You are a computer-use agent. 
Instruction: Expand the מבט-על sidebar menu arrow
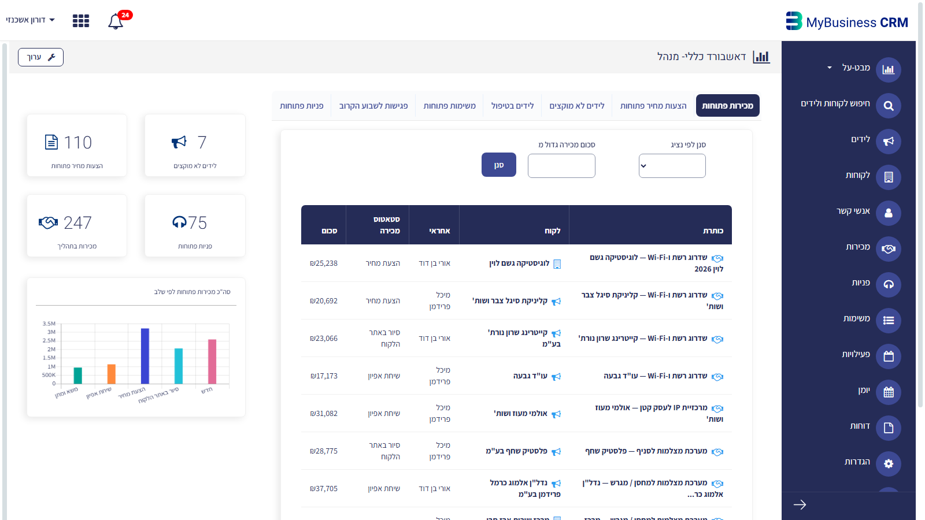pos(830,68)
